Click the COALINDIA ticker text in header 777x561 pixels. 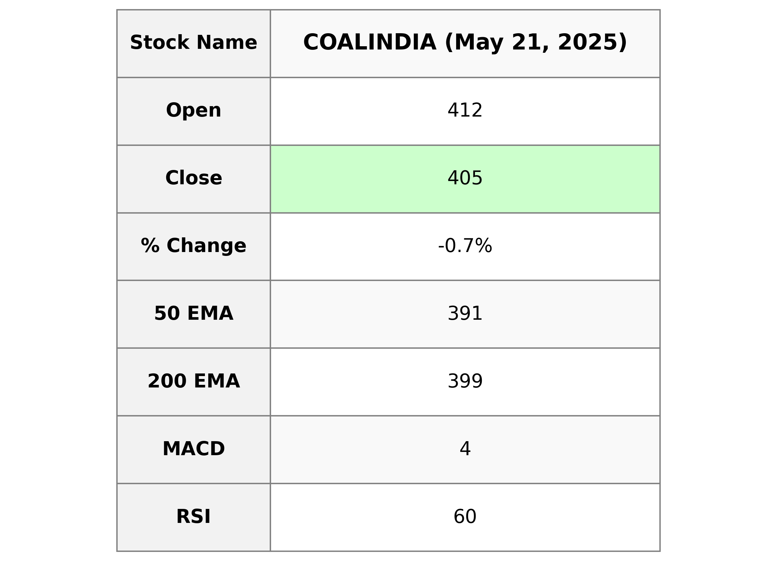point(369,43)
